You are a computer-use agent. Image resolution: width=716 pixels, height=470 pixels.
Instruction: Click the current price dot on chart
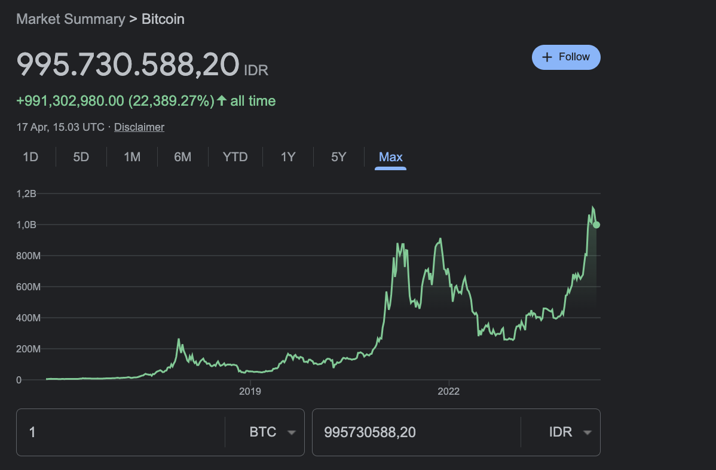click(596, 225)
